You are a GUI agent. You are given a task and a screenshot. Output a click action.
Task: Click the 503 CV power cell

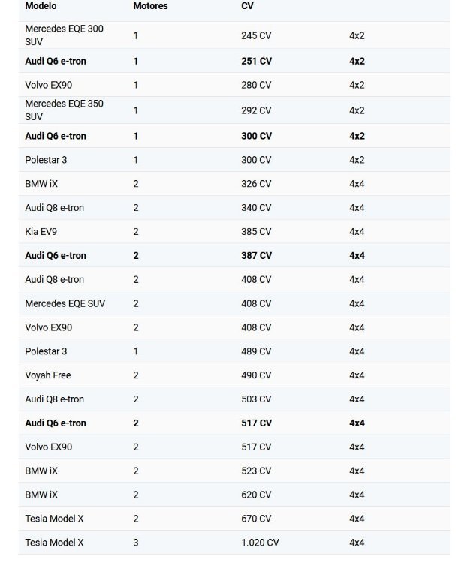[x=256, y=399]
